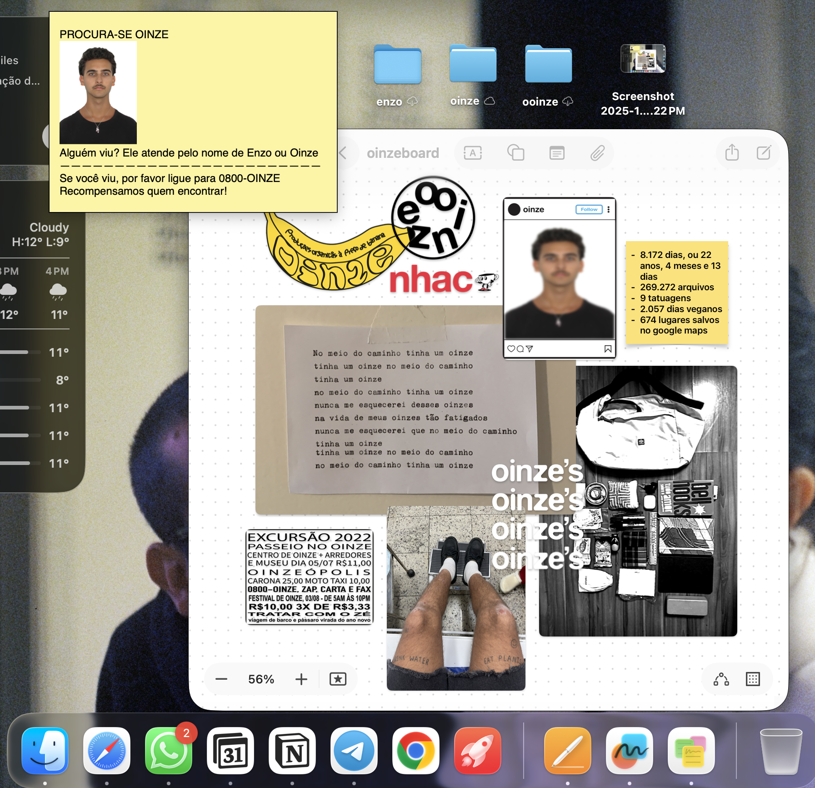The height and width of the screenshot is (788, 815).
Task: Click the white oinze's repeated text overlay
Action: pyautogui.click(x=537, y=515)
